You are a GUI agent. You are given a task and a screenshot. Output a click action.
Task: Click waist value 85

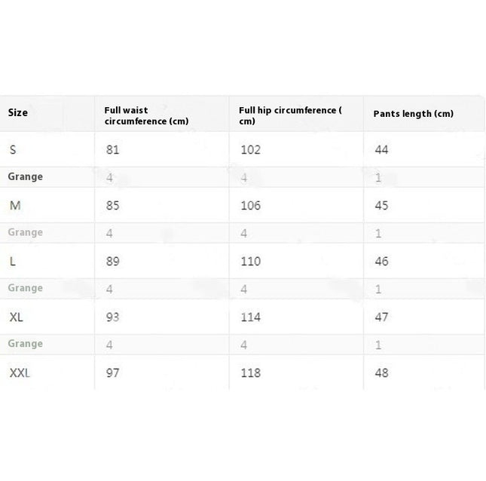[112, 206]
